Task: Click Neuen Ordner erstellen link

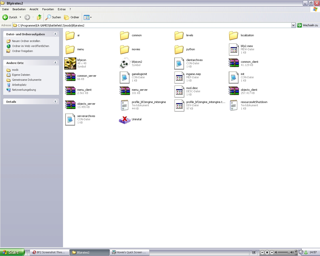Action: coord(26,41)
